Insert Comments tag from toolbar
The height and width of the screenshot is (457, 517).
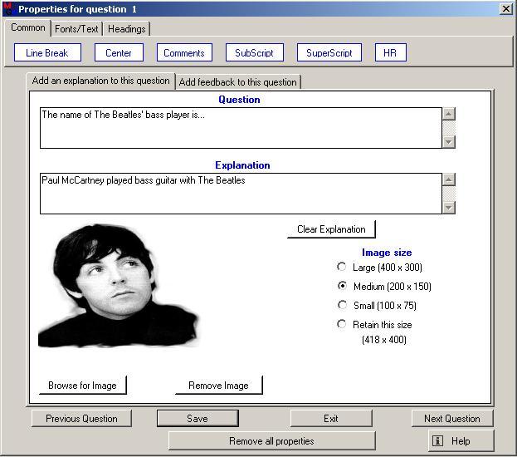click(x=183, y=53)
